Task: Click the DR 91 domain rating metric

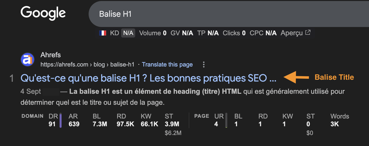Action: click(x=52, y=120)
